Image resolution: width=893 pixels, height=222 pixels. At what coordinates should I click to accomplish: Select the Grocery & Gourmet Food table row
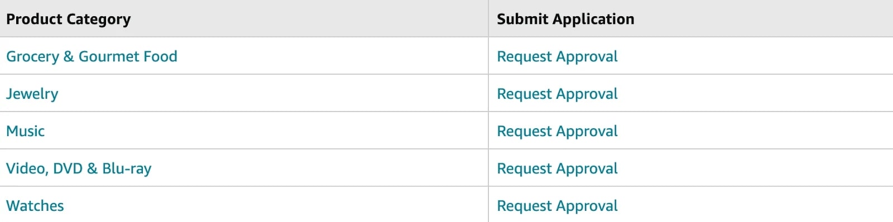coord(446,56)
